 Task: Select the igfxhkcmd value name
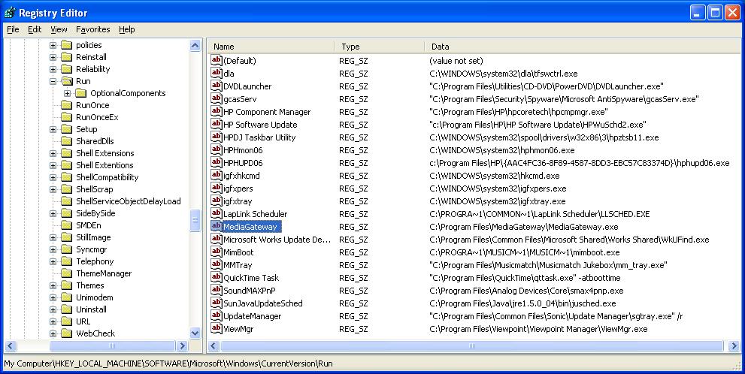point(241,176)
